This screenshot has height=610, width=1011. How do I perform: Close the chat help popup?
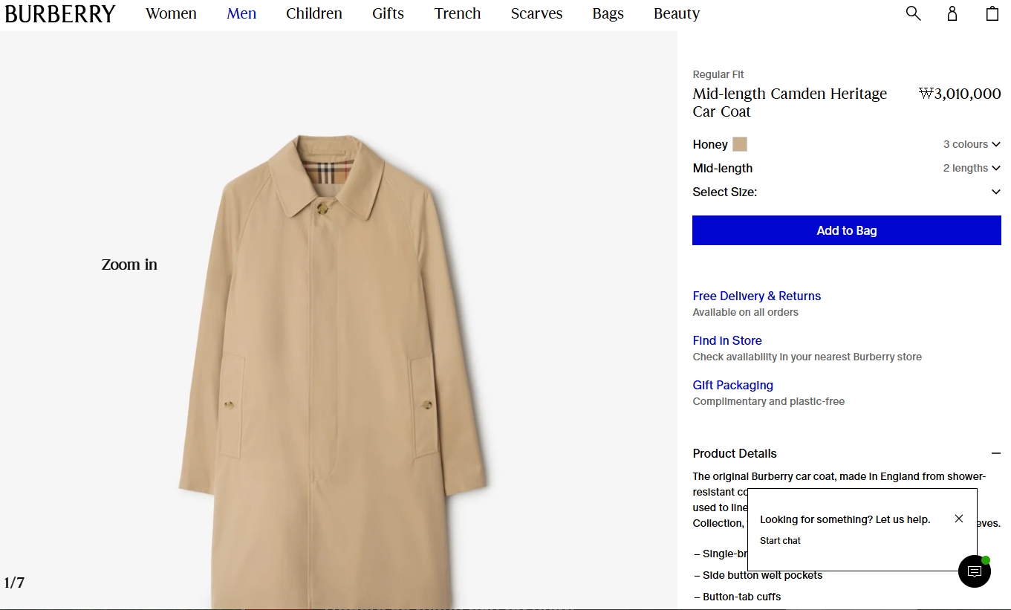[959, 519]
